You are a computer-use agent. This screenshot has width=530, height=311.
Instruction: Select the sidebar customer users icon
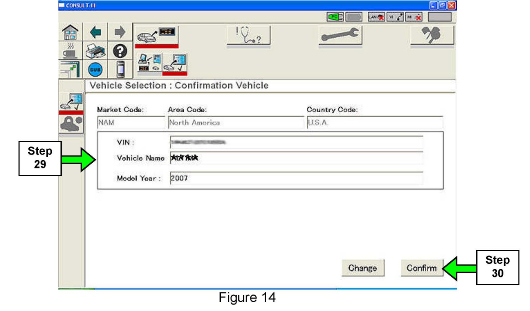click(x=71, y=124)
